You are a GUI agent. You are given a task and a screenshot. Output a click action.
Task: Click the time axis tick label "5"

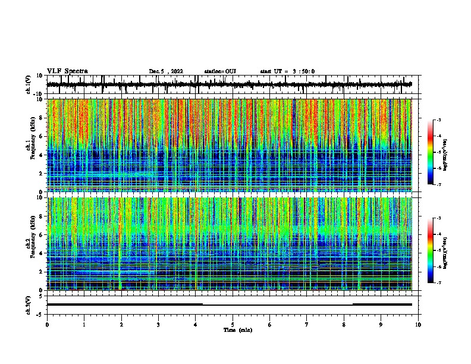click(x=233, y=325)
